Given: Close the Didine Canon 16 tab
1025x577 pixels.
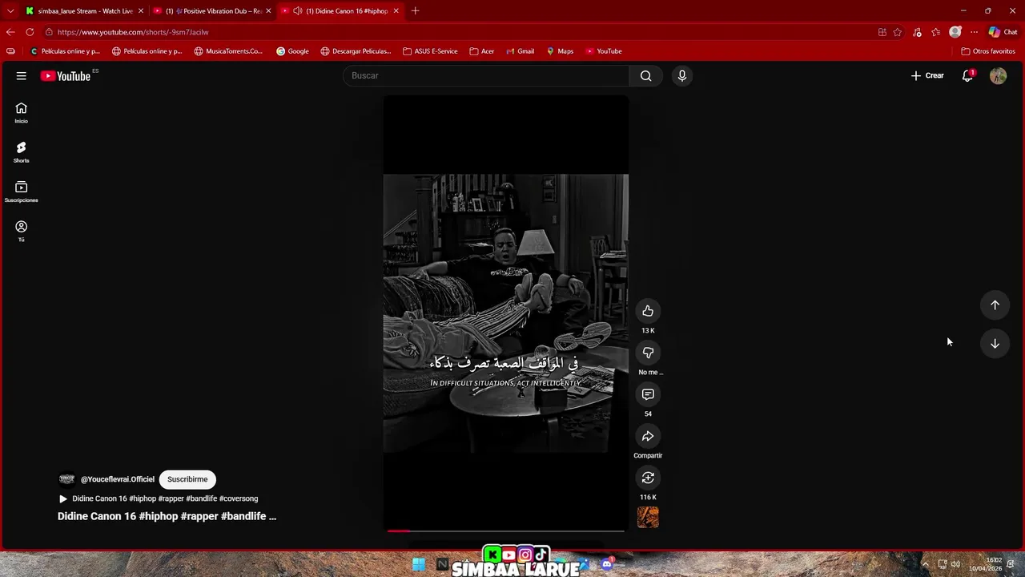Looking at the screenshot, I should (396, 11).
